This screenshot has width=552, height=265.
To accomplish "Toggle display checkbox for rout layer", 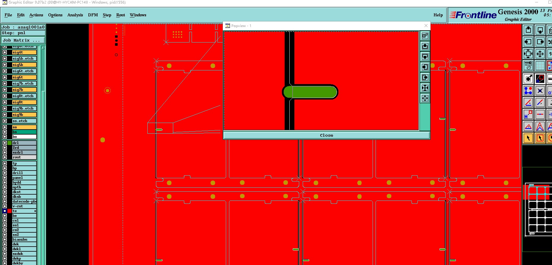I will tap(5, 157).
